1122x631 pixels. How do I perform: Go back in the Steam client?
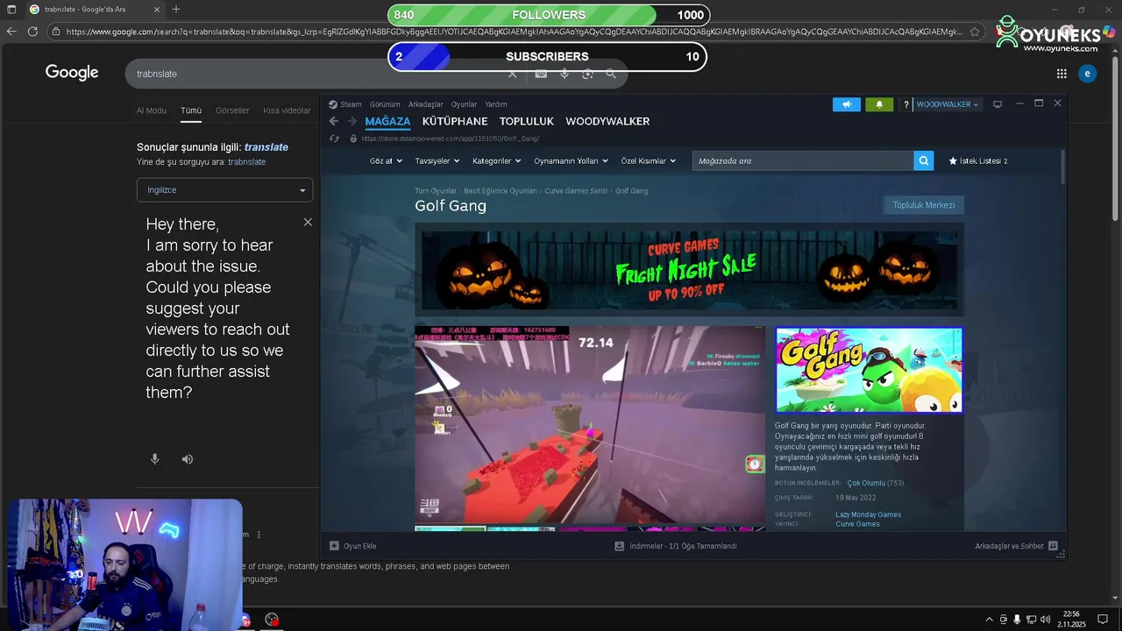point(334,121)
